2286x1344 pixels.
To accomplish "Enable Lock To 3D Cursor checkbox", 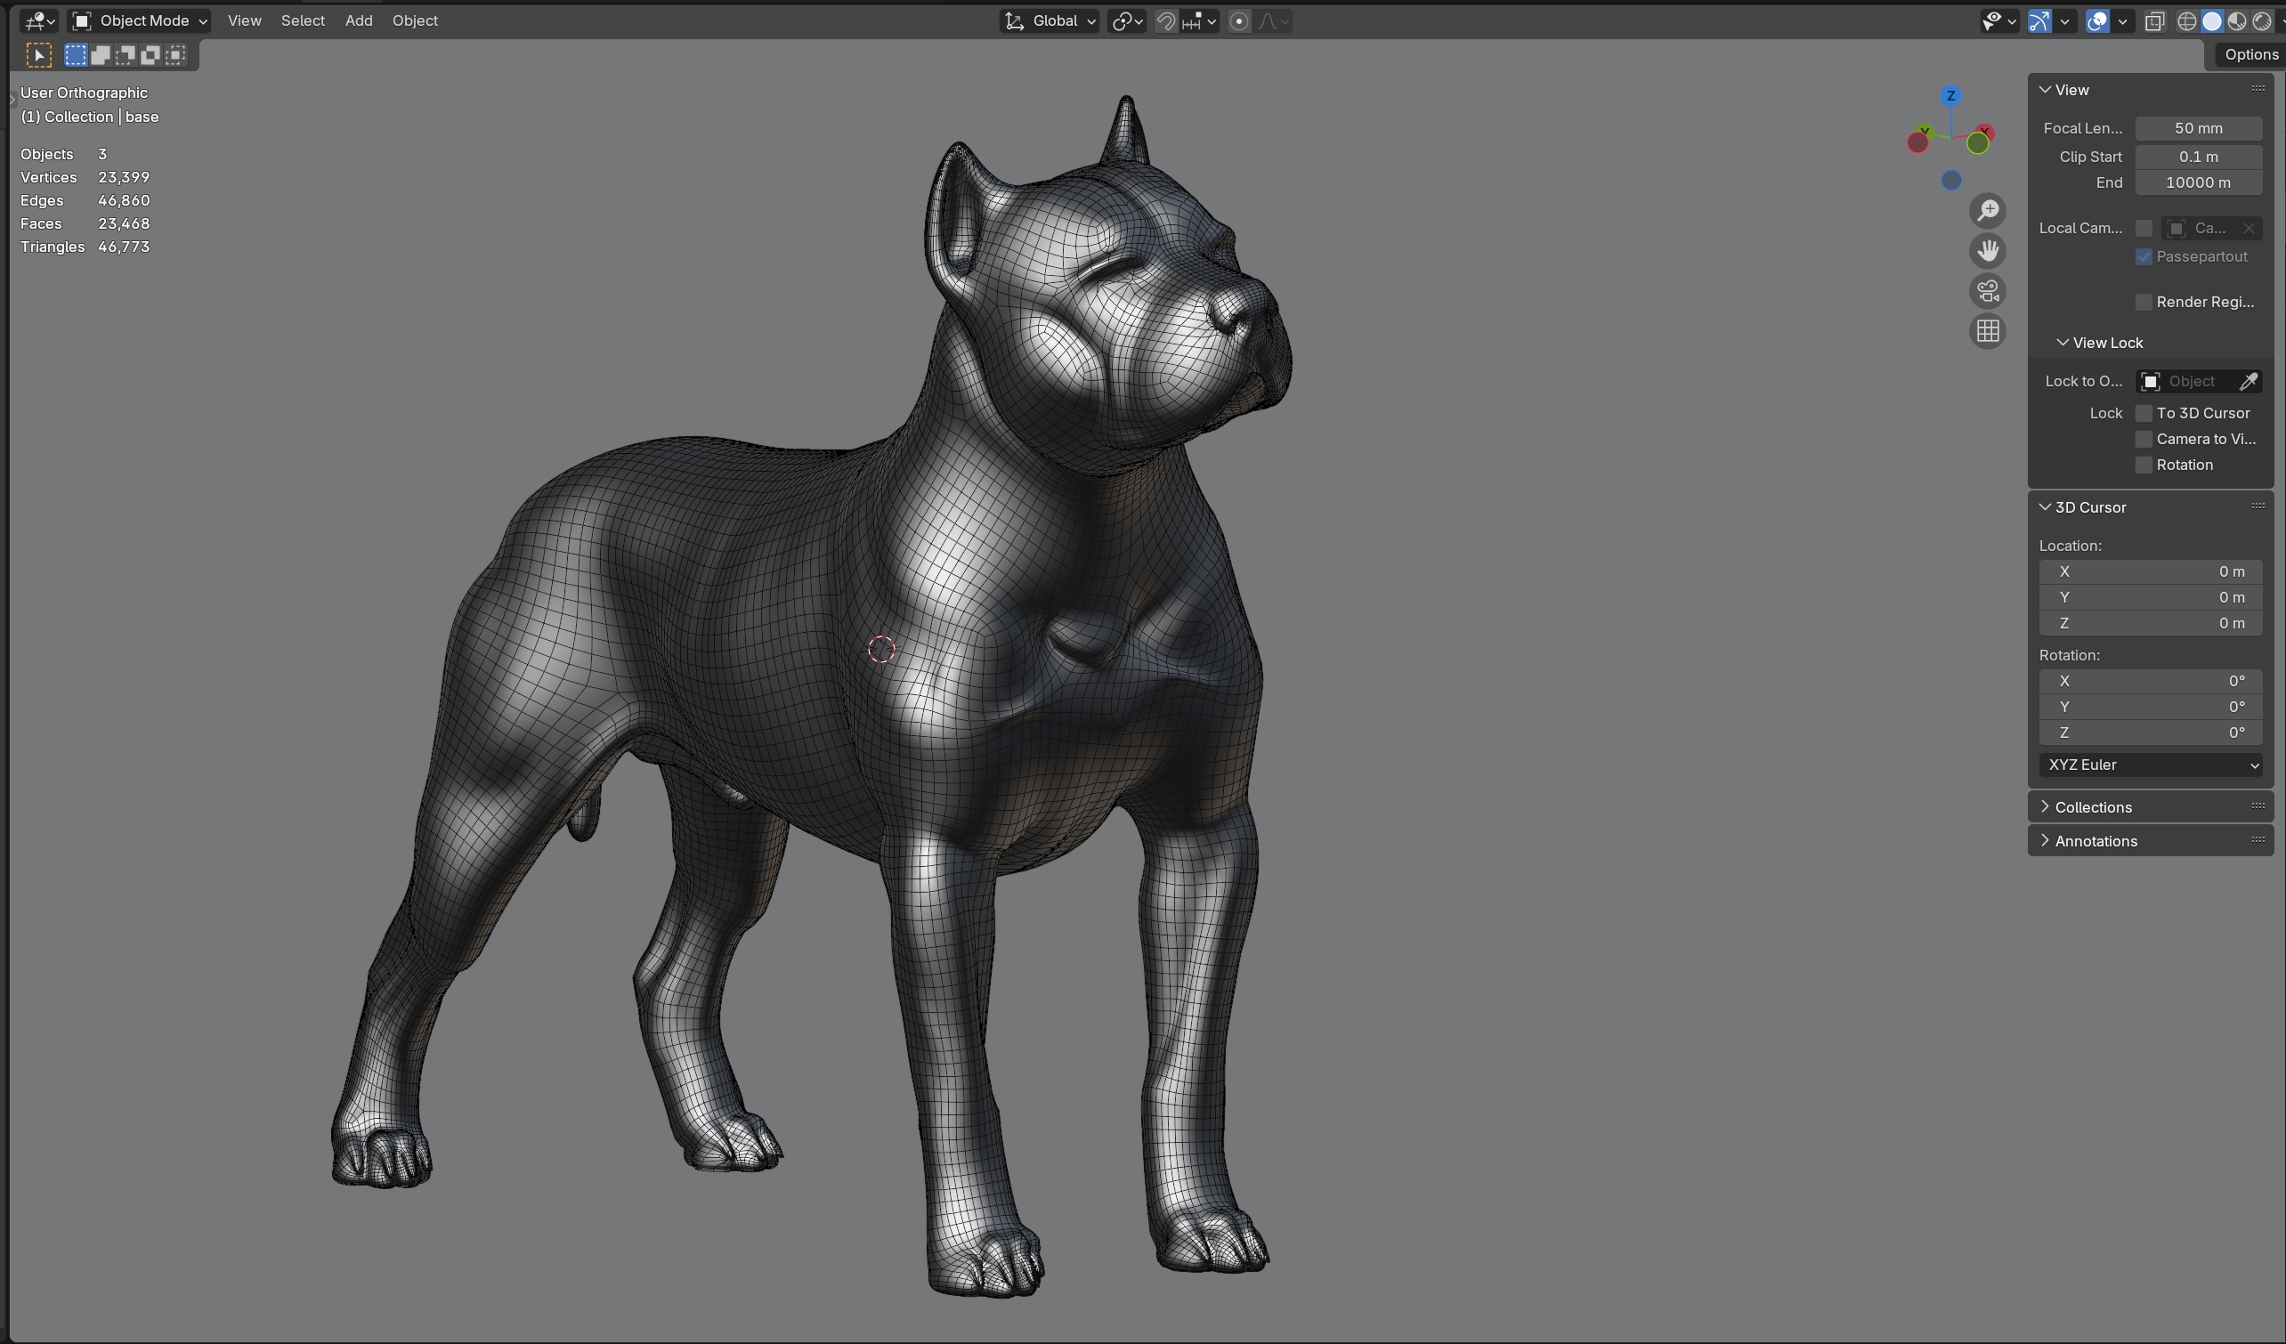I will pyautogui.click(x=2144, y=414).
